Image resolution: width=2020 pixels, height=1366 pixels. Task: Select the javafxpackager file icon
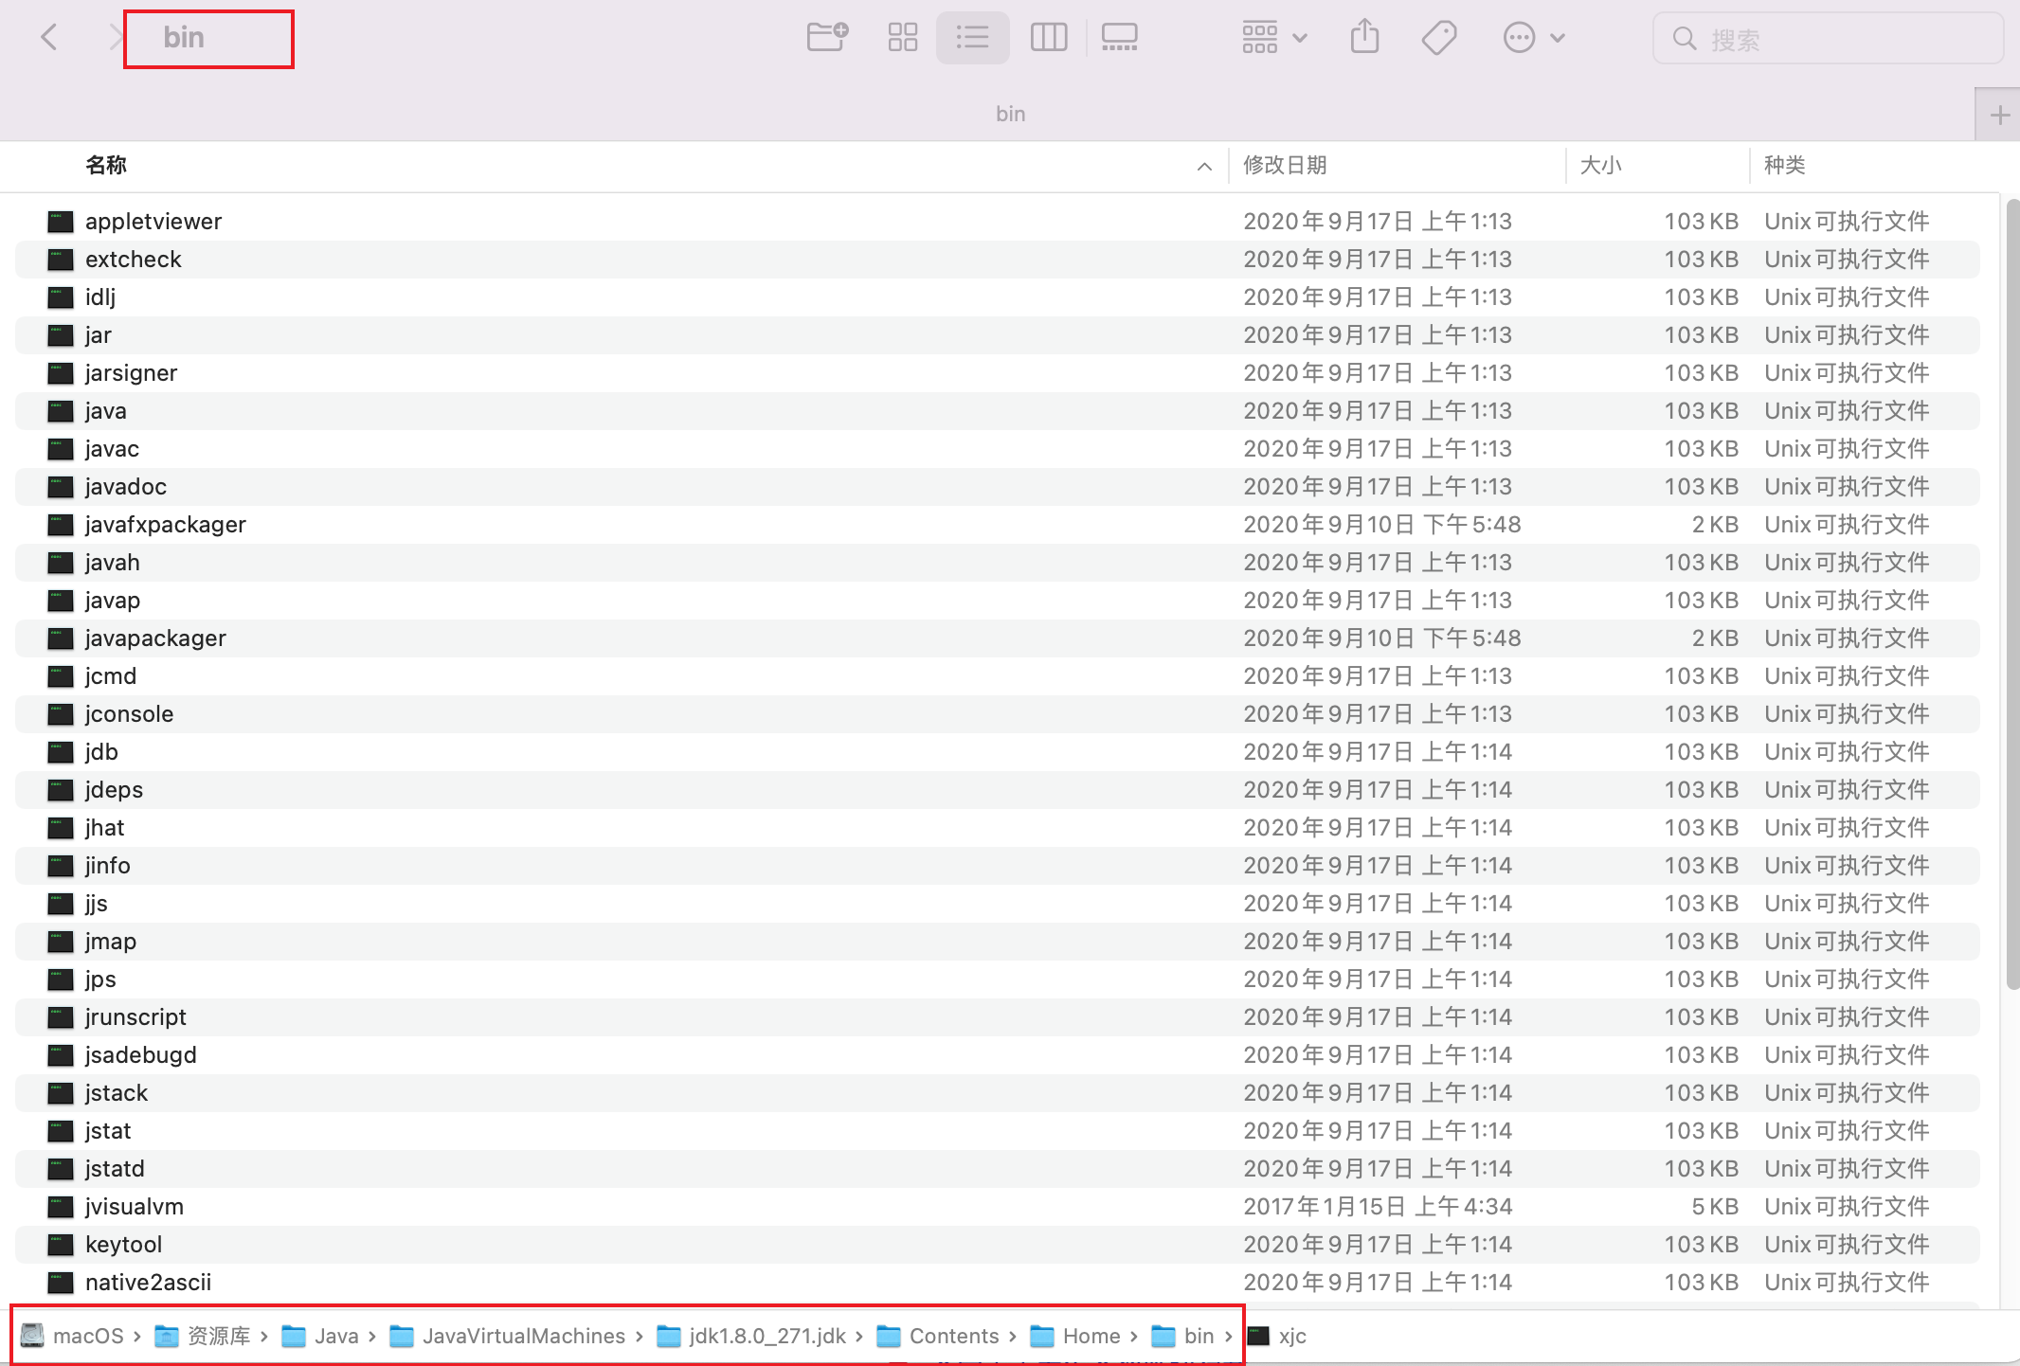[61, 525]
